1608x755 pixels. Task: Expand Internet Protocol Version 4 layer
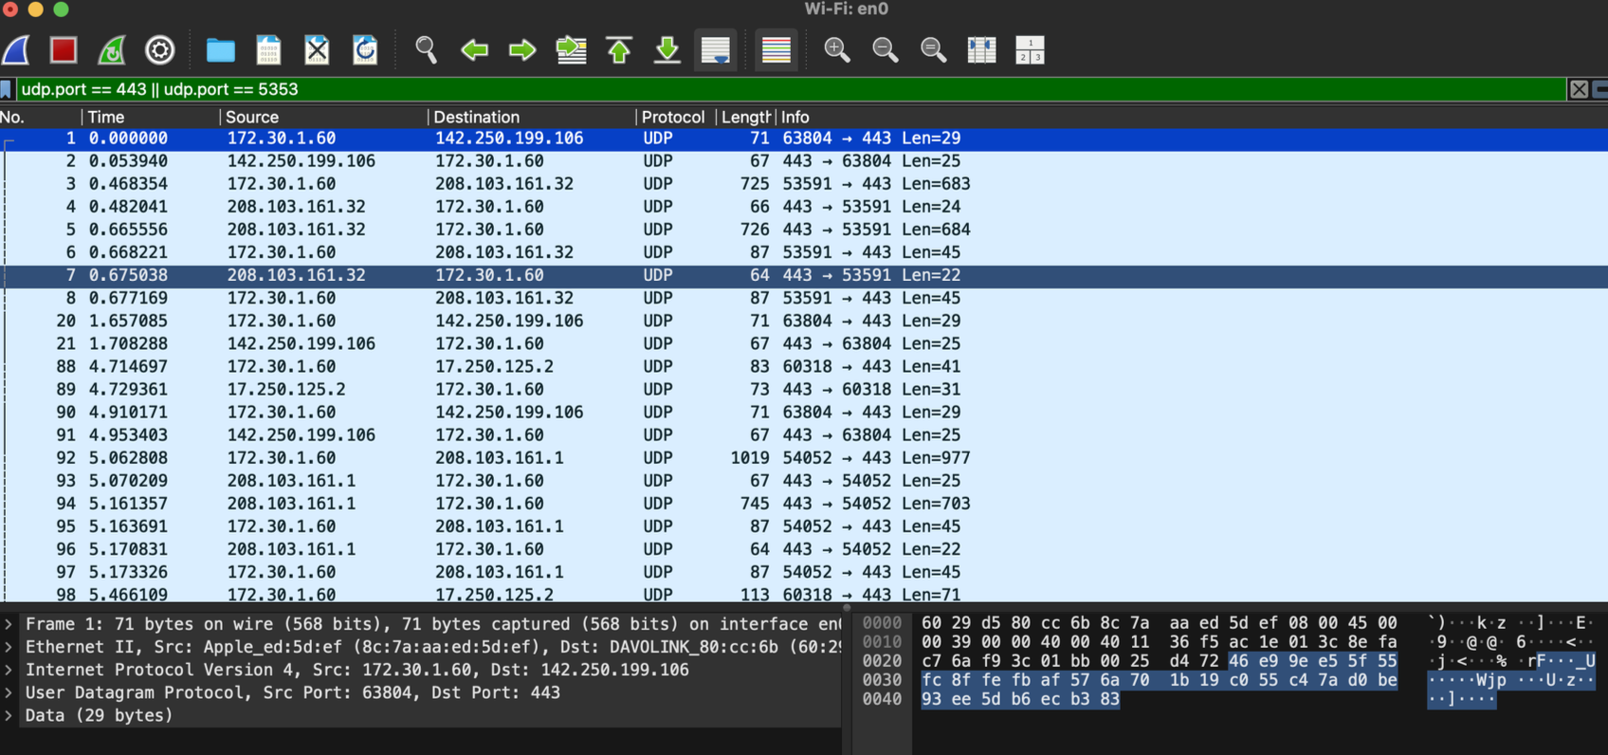coord(9,670)
